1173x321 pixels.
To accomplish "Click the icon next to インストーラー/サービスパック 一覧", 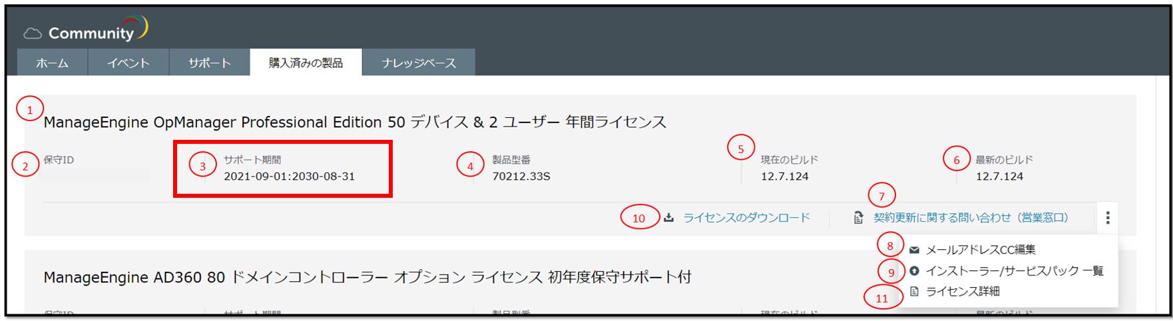I will (x=914, y=271).
